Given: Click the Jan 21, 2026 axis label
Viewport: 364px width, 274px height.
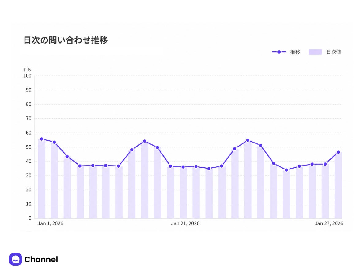Looking at the screenshot, I should (x=185, y=223).
